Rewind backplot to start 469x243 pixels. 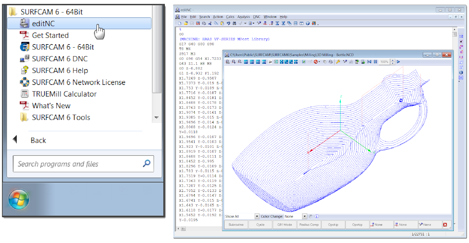[x=369, y=62]
